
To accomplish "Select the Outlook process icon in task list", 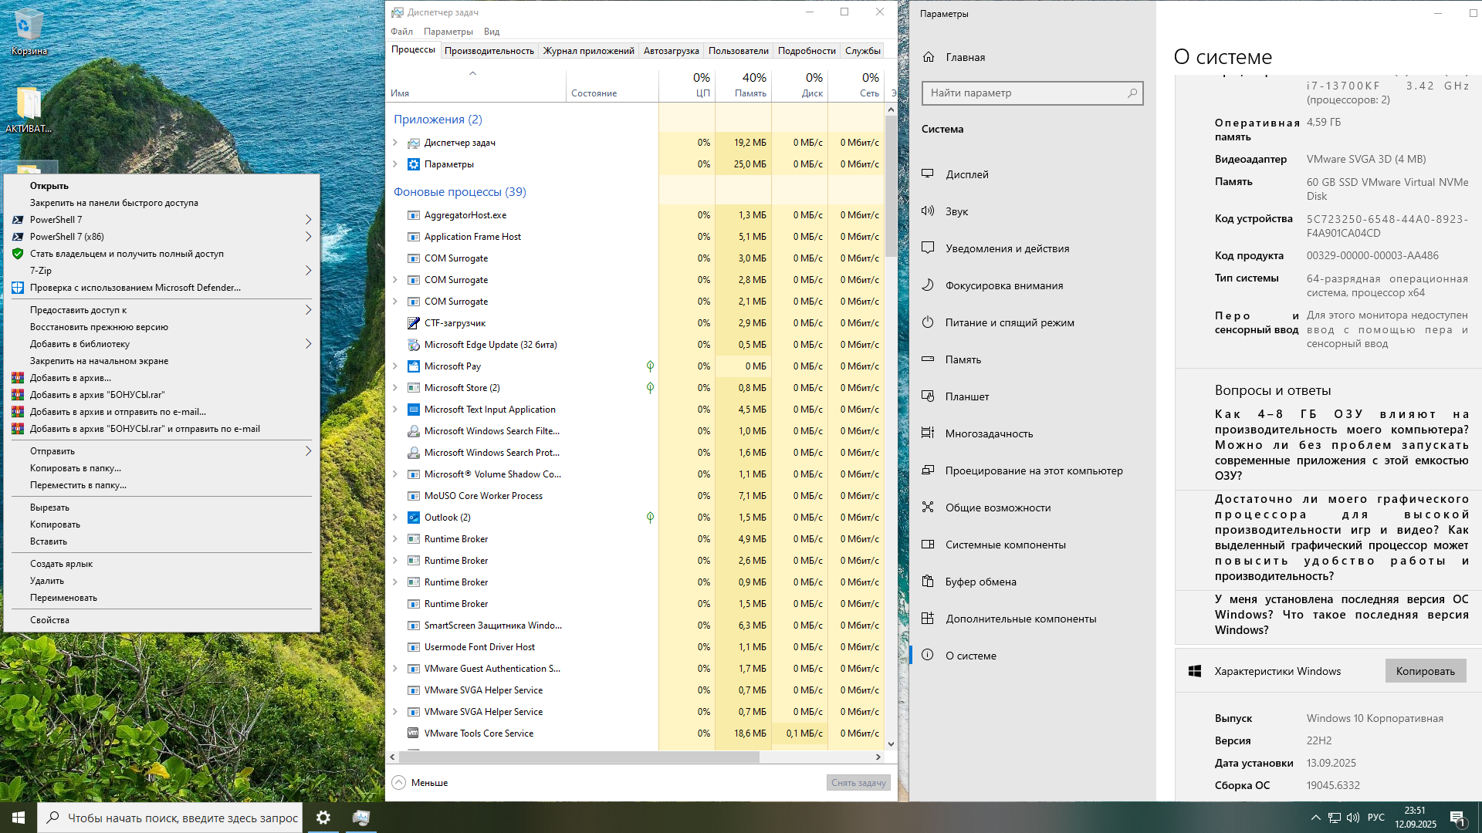I will click(414, 517).
